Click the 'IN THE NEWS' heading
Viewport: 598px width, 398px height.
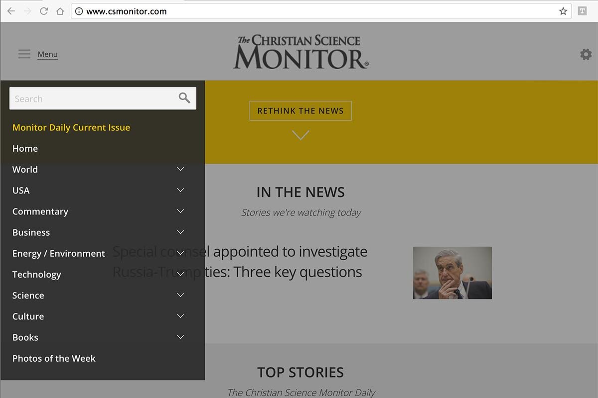click(x=300, y=192)
